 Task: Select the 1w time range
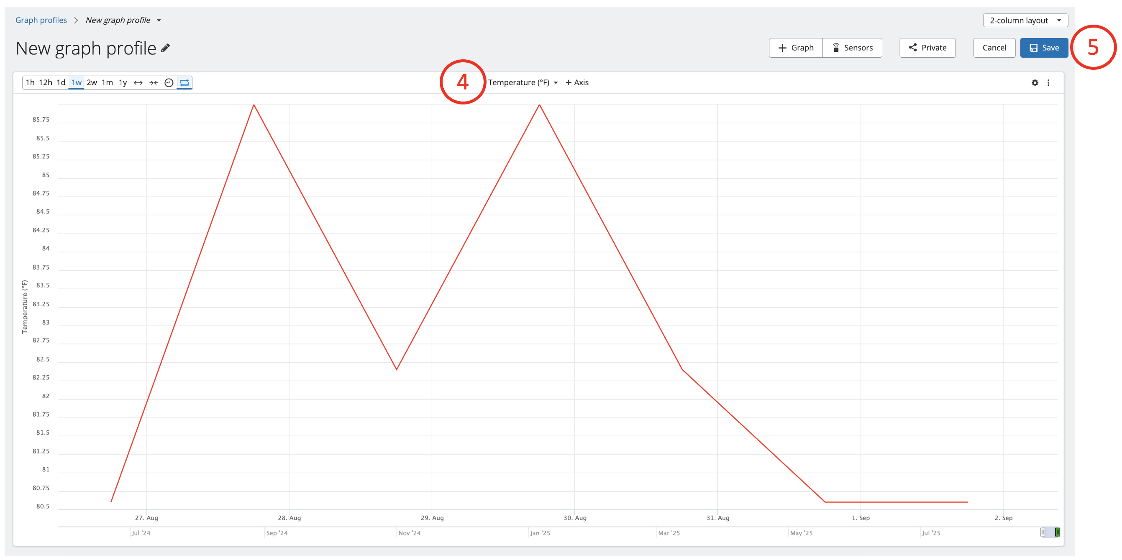pos(76,83)
